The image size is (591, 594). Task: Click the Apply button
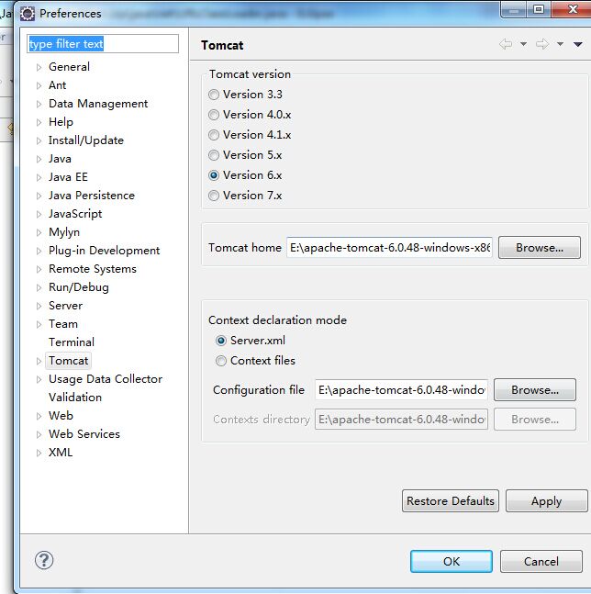pos(546,500)
